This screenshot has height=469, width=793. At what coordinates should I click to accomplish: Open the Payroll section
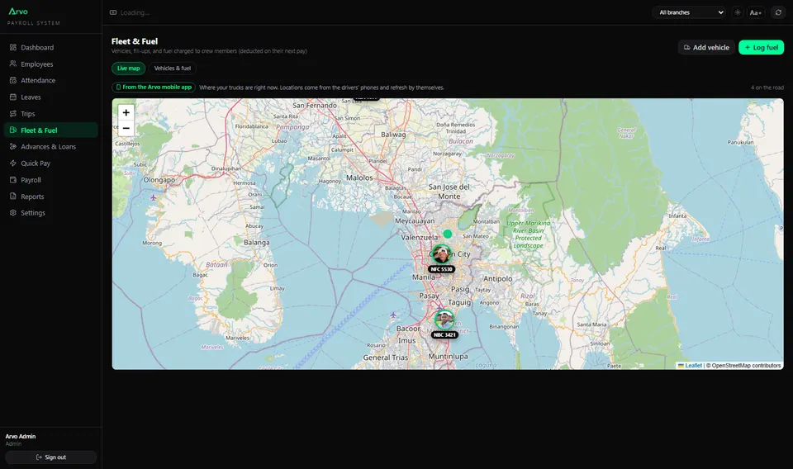click(x=50, y=180)
